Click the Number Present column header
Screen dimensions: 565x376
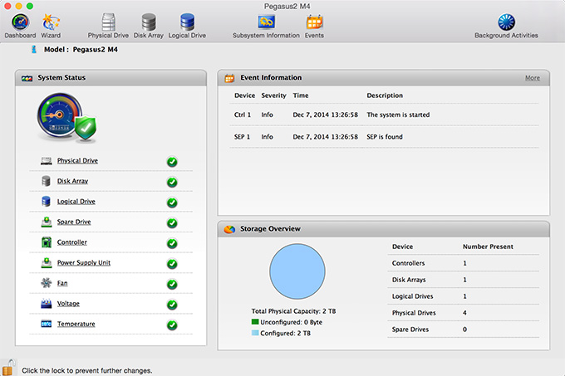(488, 247)
